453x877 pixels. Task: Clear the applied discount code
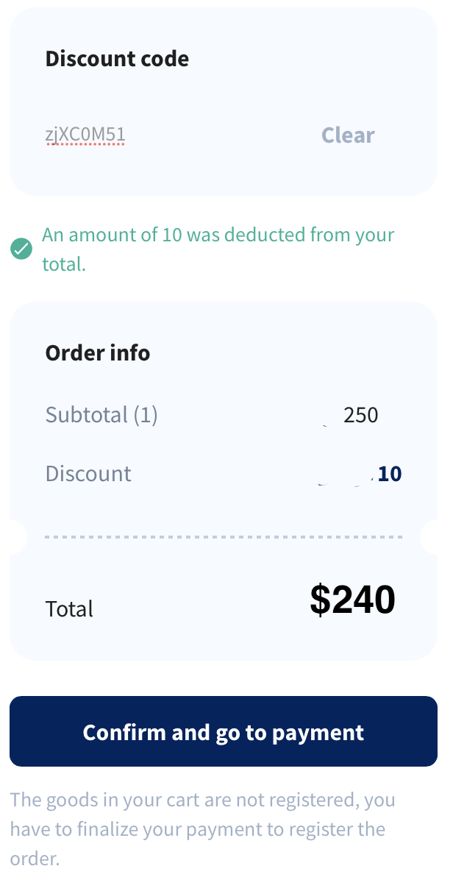tap(348, 135)
